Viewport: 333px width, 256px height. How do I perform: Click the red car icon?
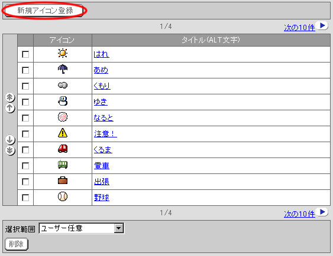(63, 149)
